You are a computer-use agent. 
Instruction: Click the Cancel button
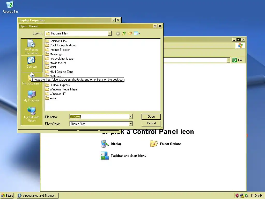[x=151, y=123]
